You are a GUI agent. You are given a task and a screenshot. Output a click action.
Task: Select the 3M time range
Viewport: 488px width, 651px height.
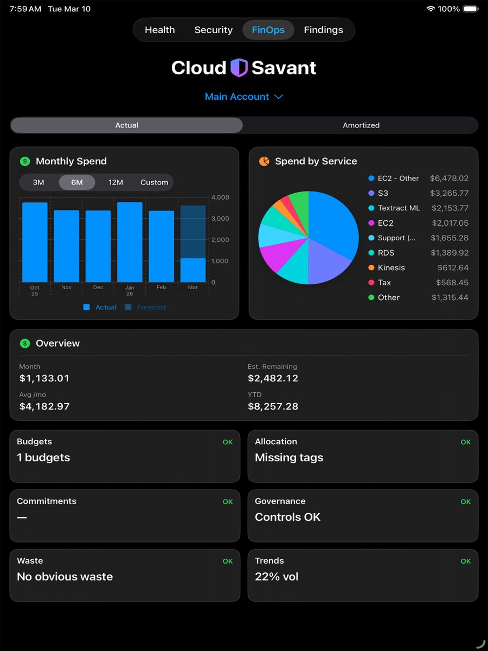(38, 182)
